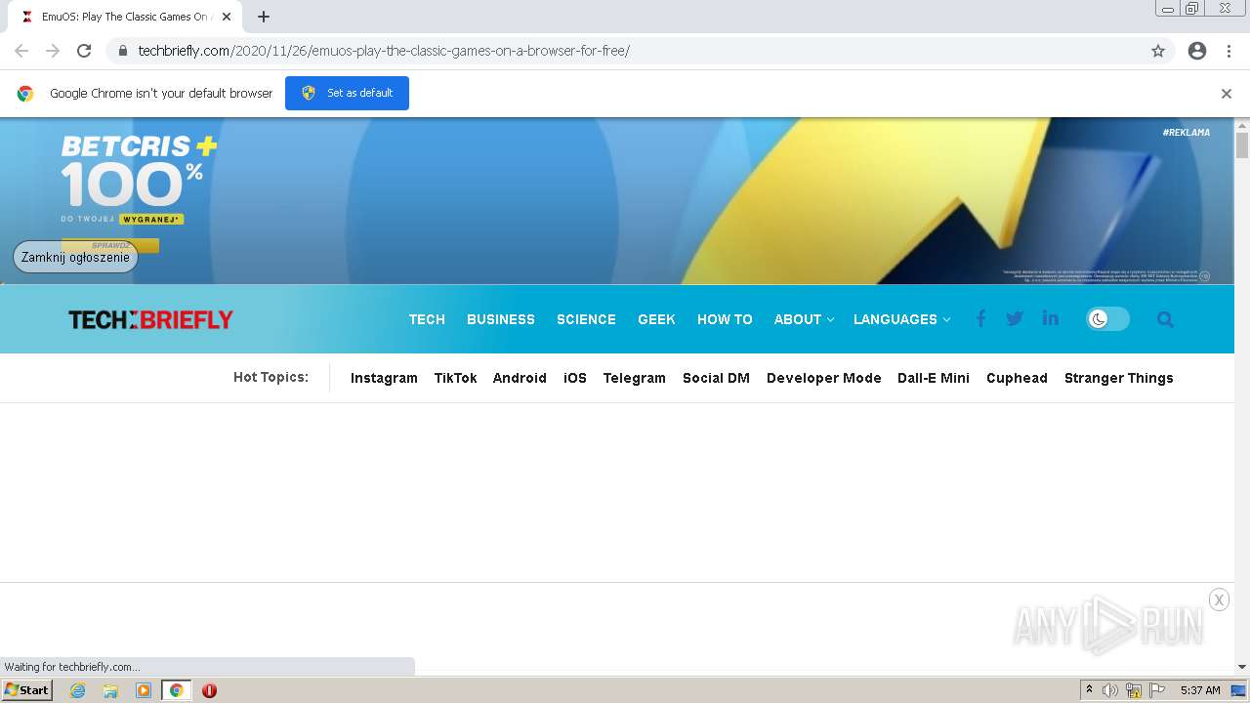Click the 5:37 AM system clock
The width and height of the screenshot is (1250, 703).
[x=1200, y=690]
